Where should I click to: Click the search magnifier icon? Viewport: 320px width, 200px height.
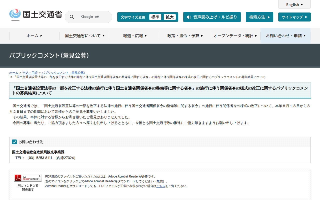(x=72, y=17)
